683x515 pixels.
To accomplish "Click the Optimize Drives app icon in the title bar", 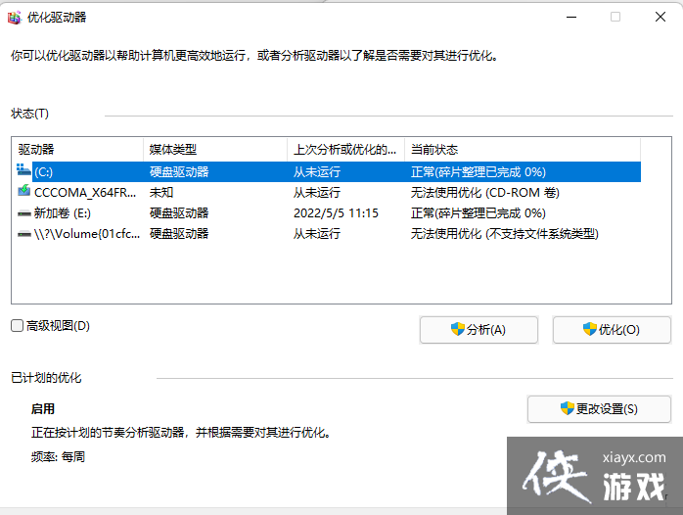I will click(15, 18).
